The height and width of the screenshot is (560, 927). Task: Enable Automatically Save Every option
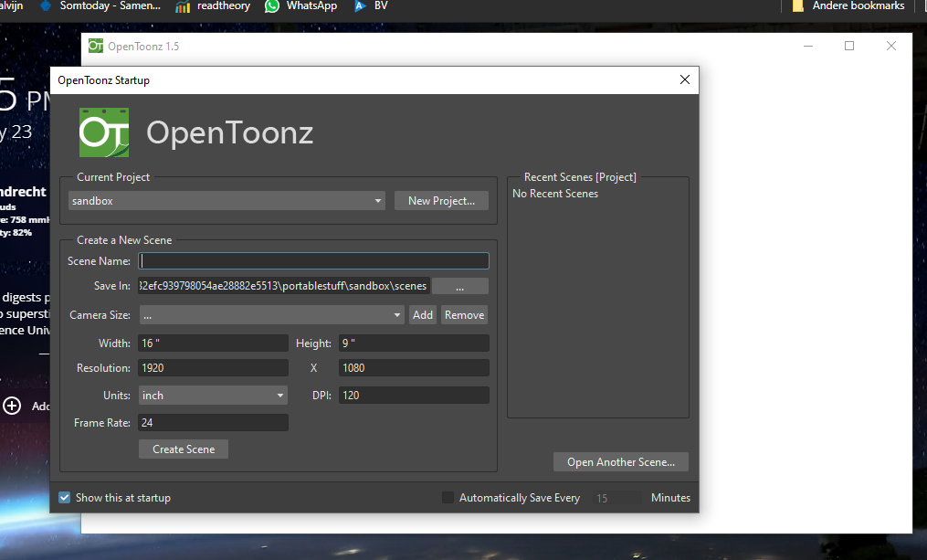point(448,497)
